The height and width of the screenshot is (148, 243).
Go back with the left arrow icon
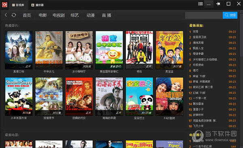coord(6,15)
